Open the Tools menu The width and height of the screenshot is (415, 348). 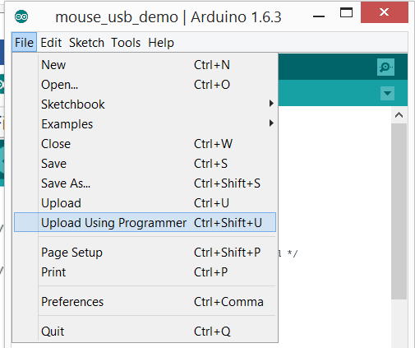[x=126, y=43]
